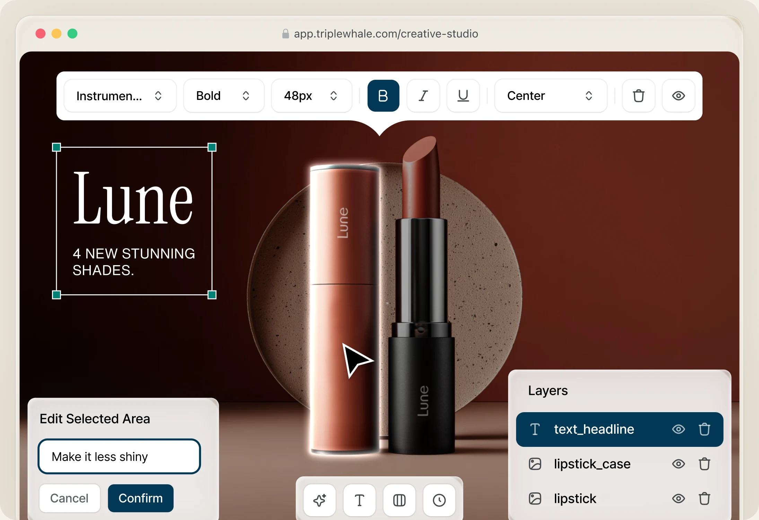The image size is (759, 520).
Task: Click image icon of lipstick_case layer
Action: pos(535,464)
